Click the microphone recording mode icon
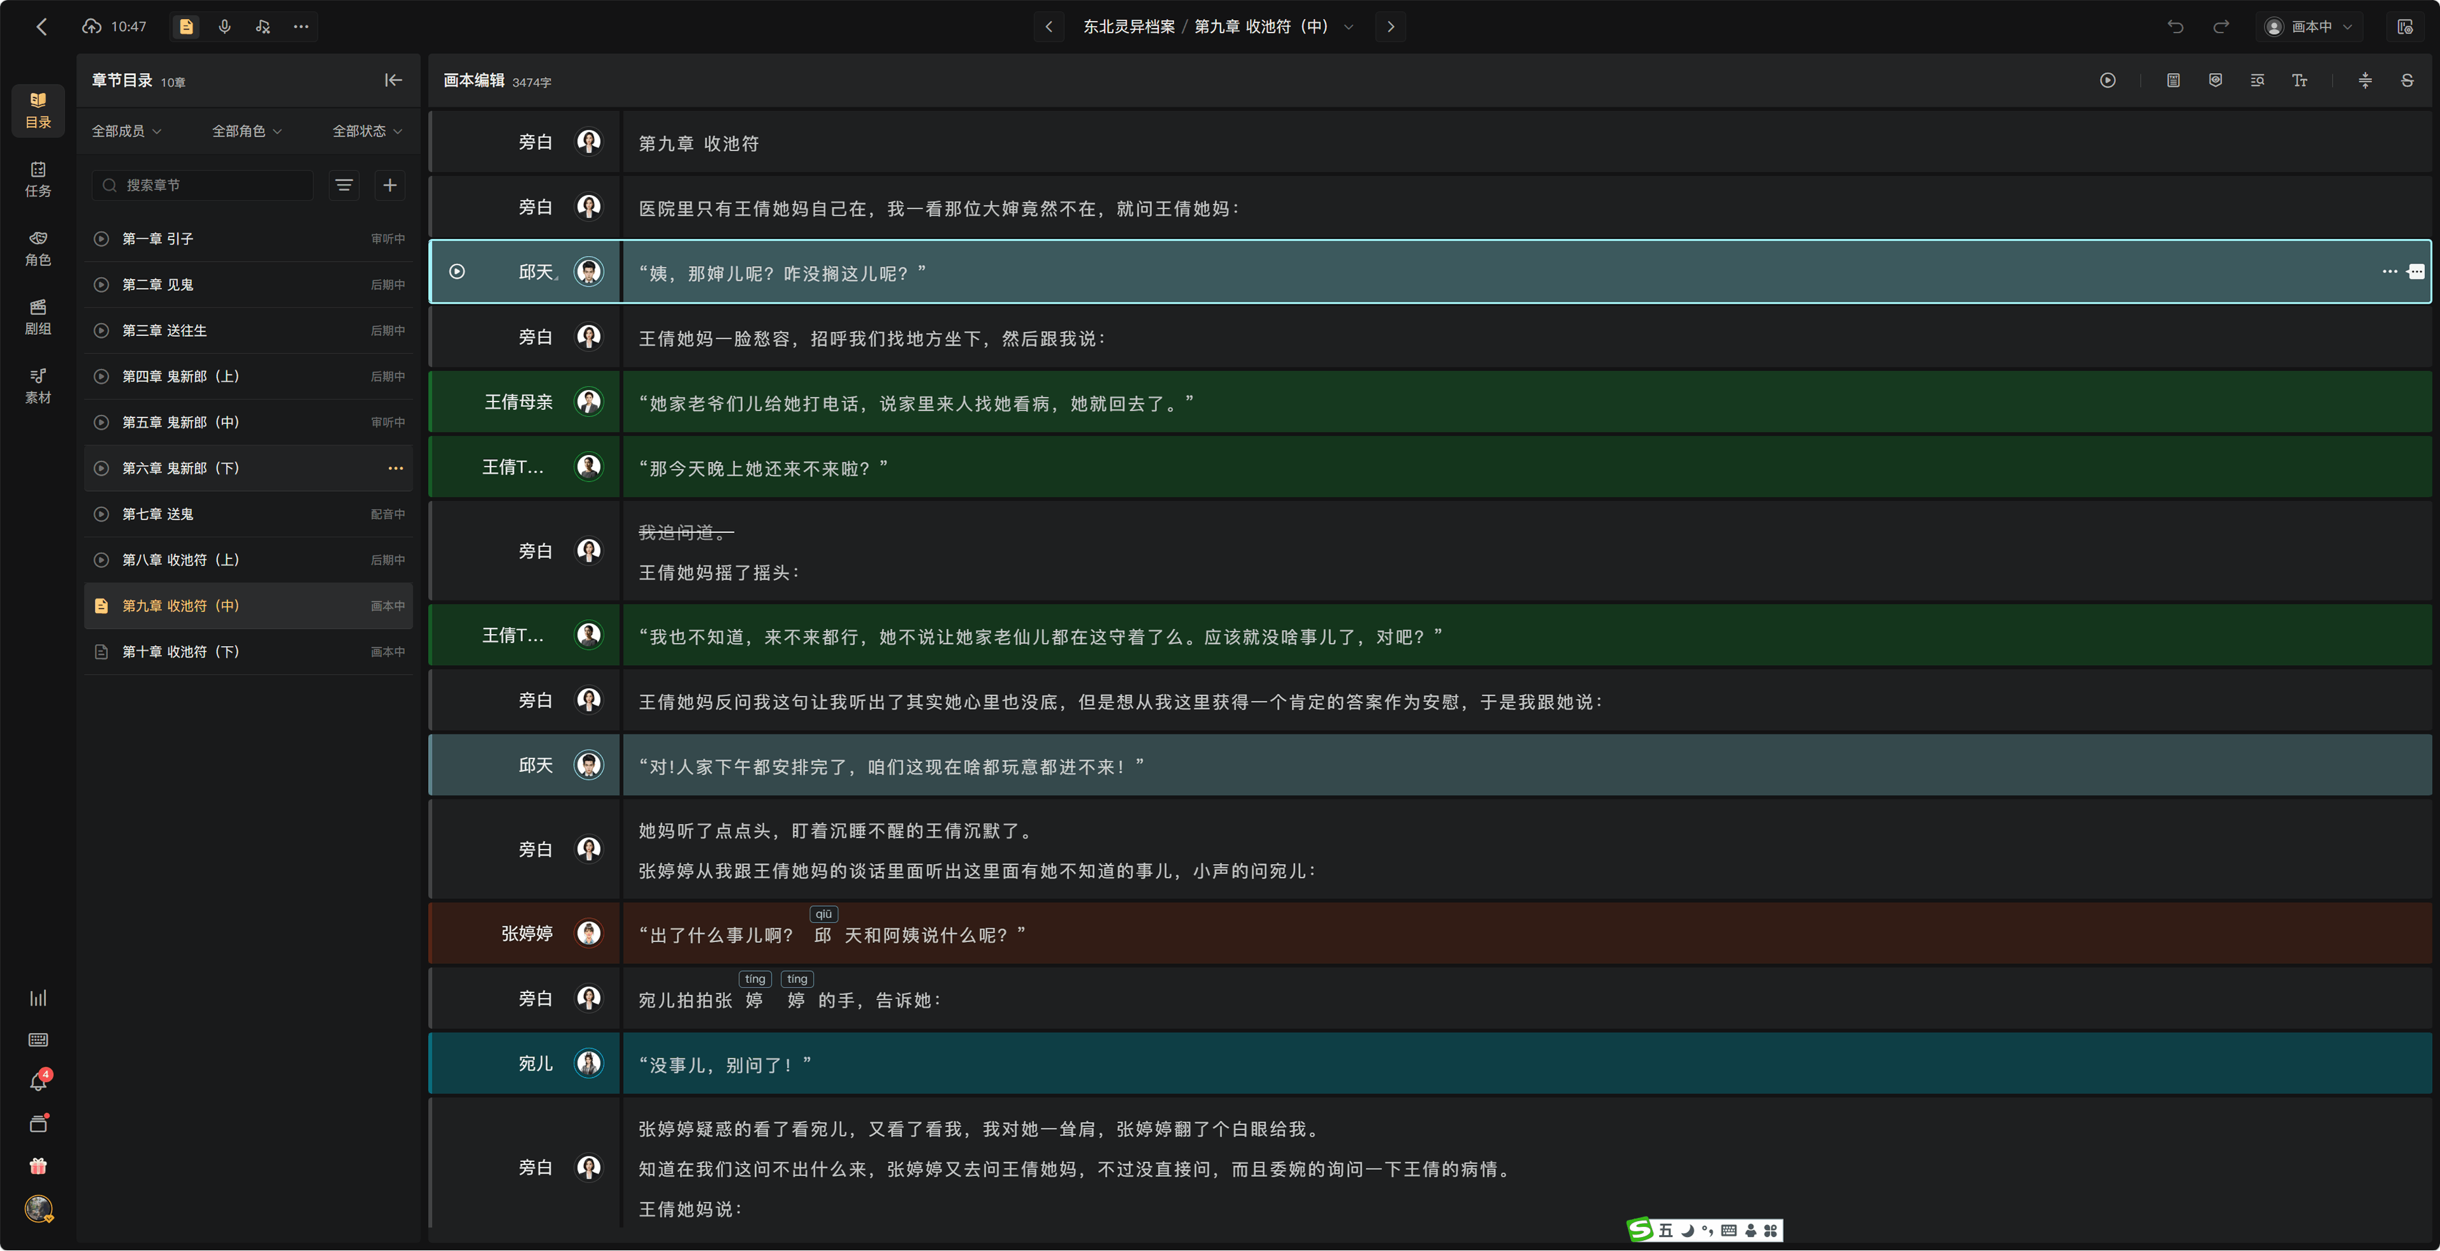This screenshot has height=1251, width=2440. coord(224,27)
